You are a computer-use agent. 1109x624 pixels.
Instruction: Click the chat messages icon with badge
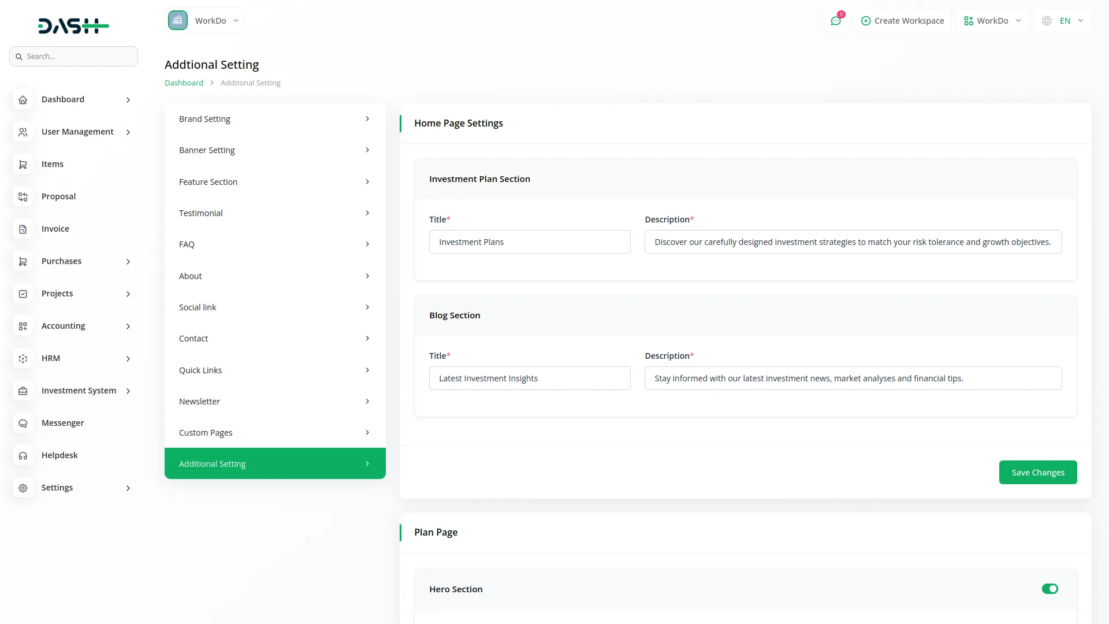[835, 21]
